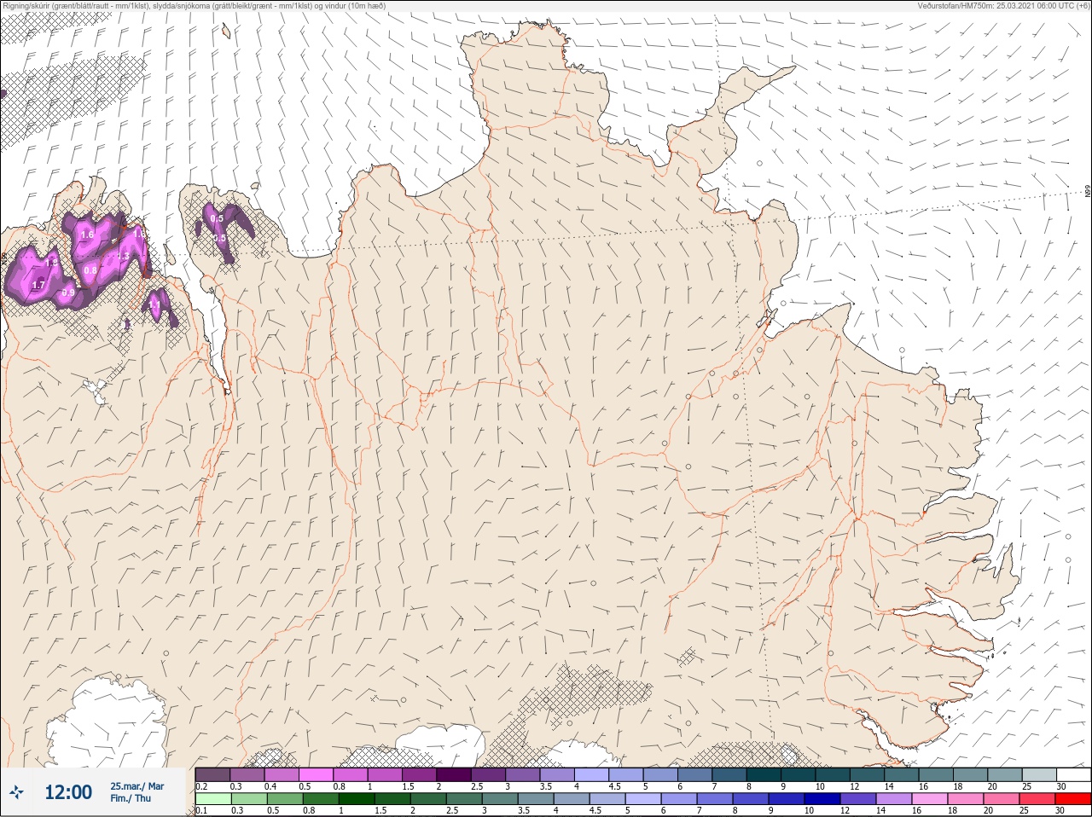Click the 1.6 precipitation value on the map

[x=86, y=235]
